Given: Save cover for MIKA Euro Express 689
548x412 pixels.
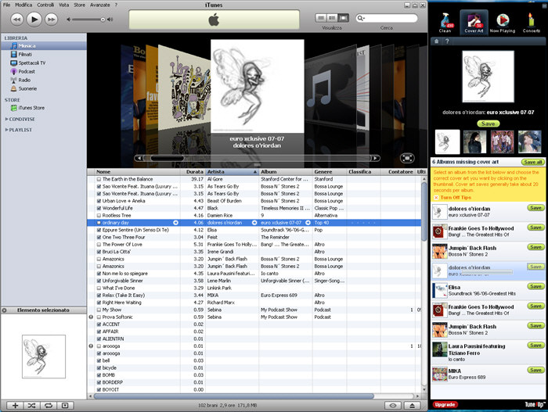Looking at the screenshot, I should [535, 370].
